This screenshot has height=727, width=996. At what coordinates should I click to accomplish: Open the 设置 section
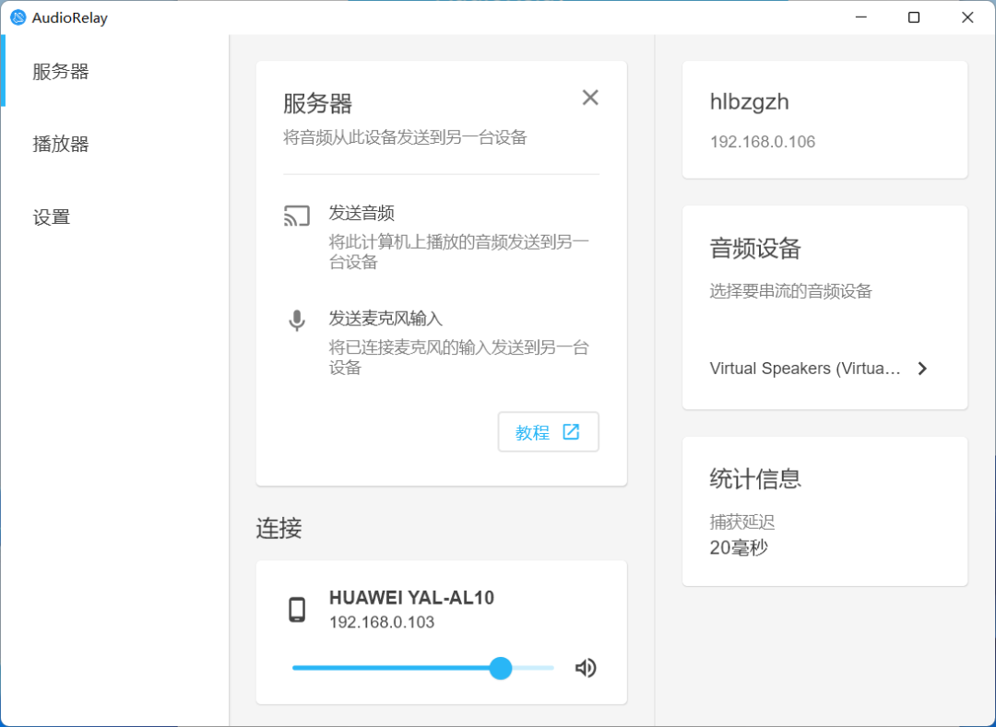pos(52,217)
